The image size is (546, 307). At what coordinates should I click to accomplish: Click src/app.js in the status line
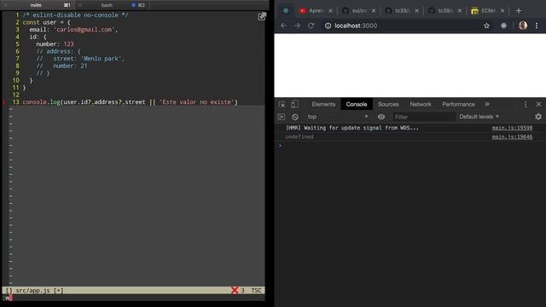[32, 290]
